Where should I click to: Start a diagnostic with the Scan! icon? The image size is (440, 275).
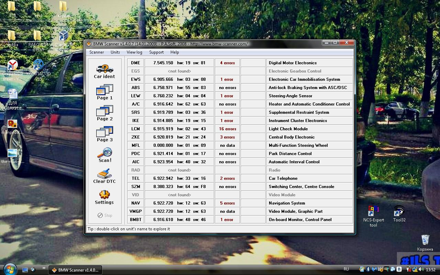tap(104, 154)
